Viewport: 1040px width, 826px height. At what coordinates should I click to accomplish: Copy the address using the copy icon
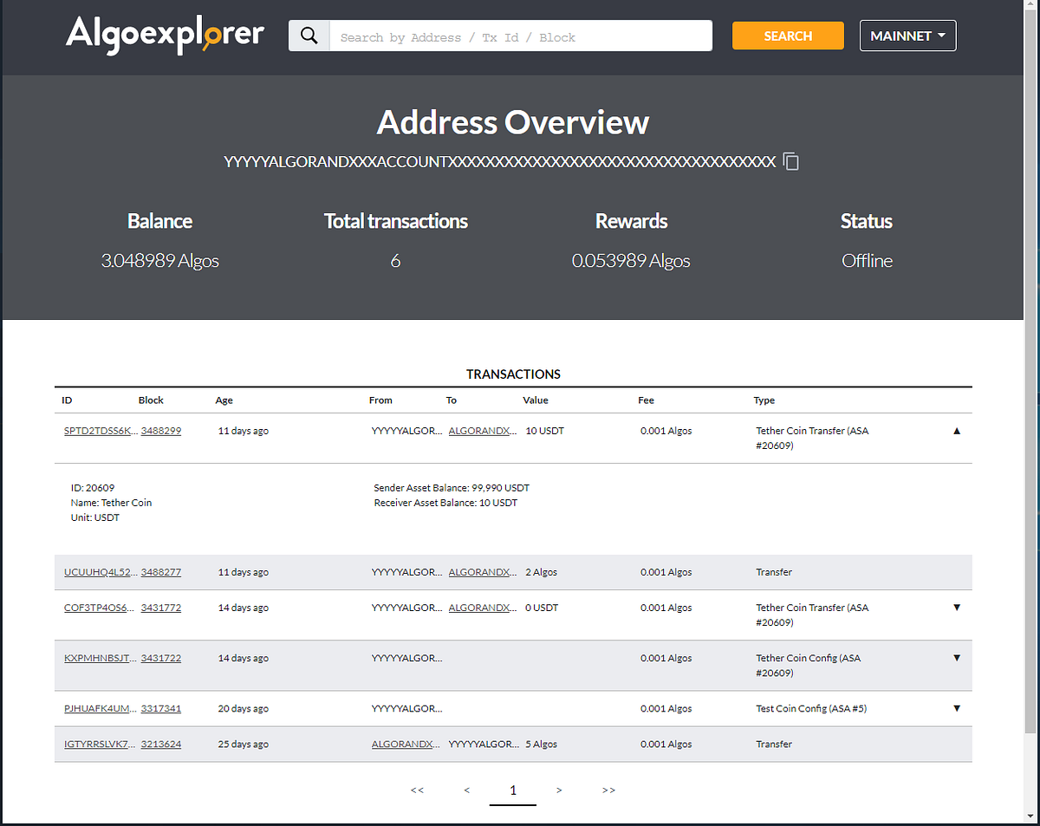point(790,161)
